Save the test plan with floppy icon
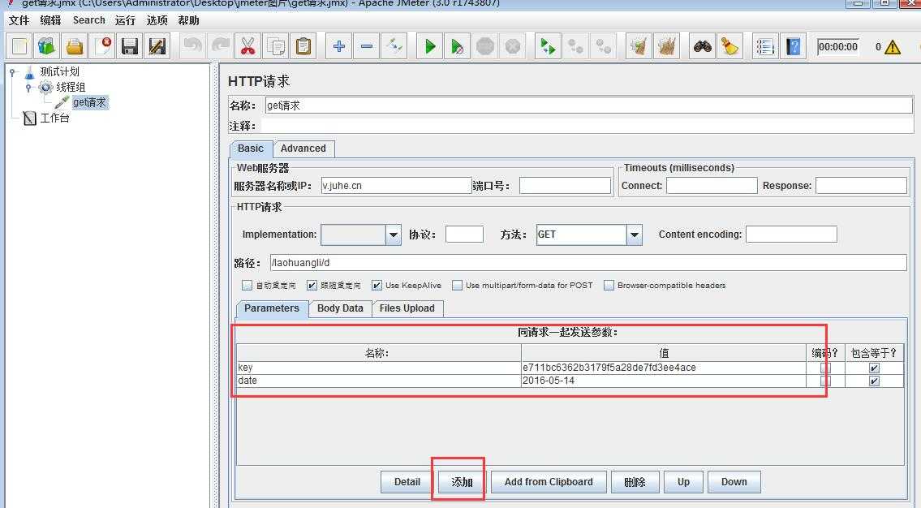Image resolution: width=921 pixels, height=508 pixels. point(130,46)
